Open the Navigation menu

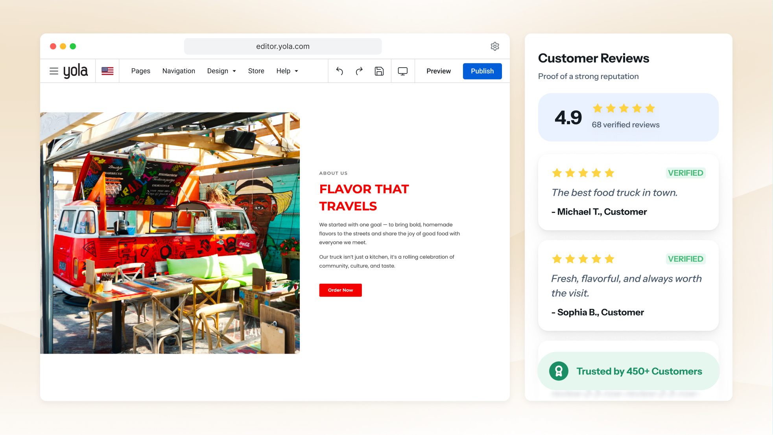tap(179, 71)
